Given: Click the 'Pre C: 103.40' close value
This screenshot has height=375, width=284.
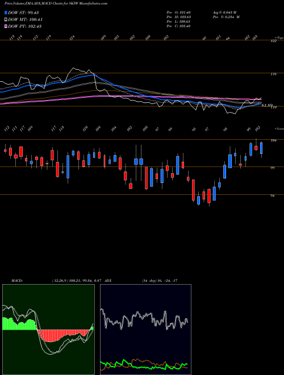Looking at the screenshot, I should pyautogui.click(x=178, y=26).
